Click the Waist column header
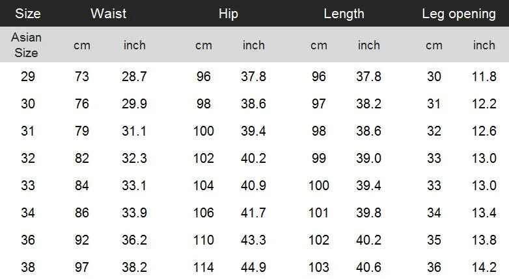 (109, 14)
